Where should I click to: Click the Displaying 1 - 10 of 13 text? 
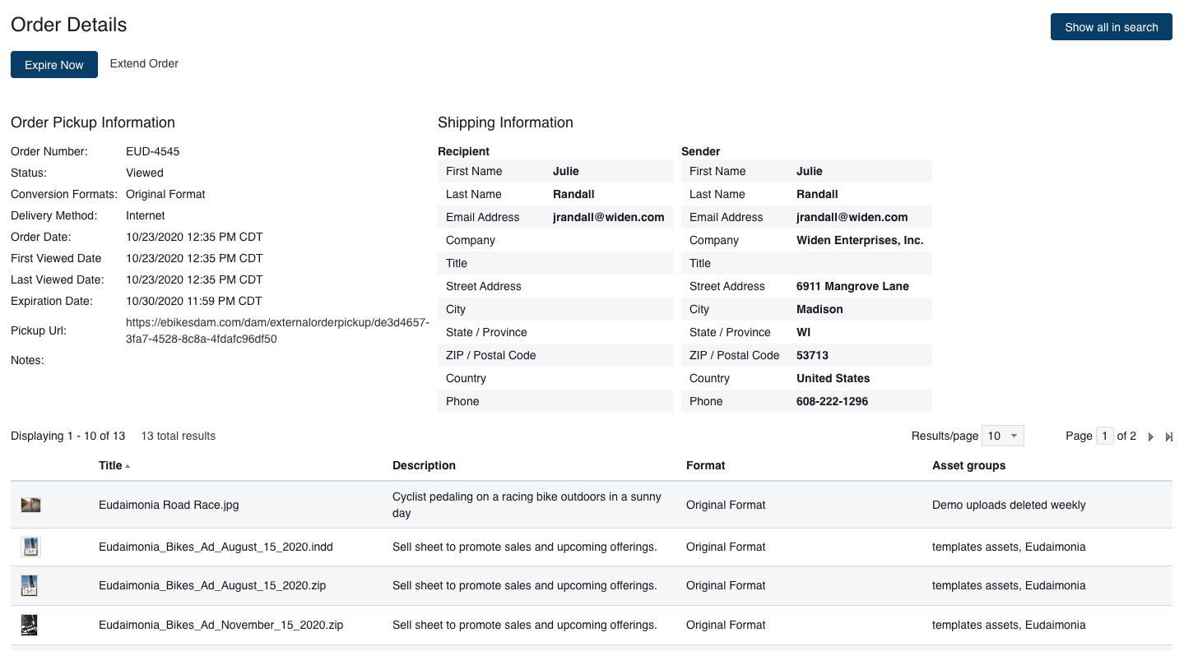pyautogui.click(x=67, y=436)
